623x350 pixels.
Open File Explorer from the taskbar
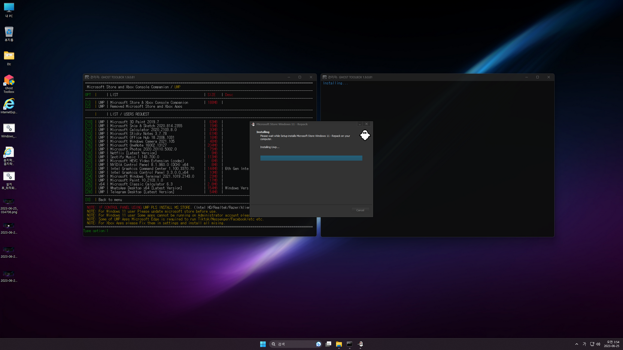click(339, 344)
